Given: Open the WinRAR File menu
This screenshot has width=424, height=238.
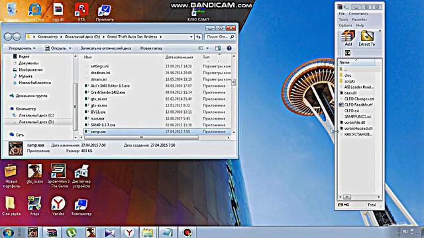Looking at the screenshot, I should 342,13.
